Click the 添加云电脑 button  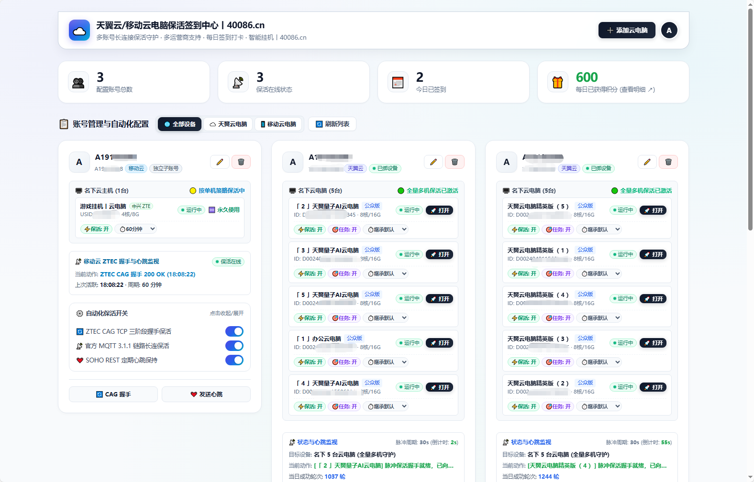[x=627, y=30]
